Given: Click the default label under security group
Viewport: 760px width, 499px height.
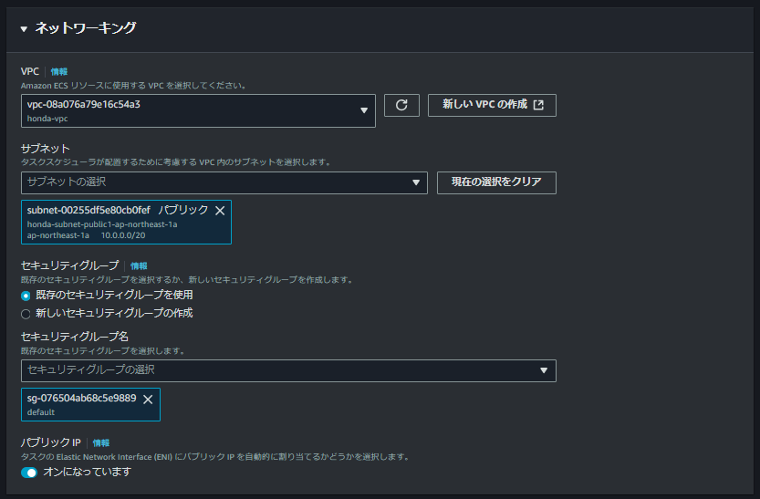Looking at the screenshot, I should point(41,412).
